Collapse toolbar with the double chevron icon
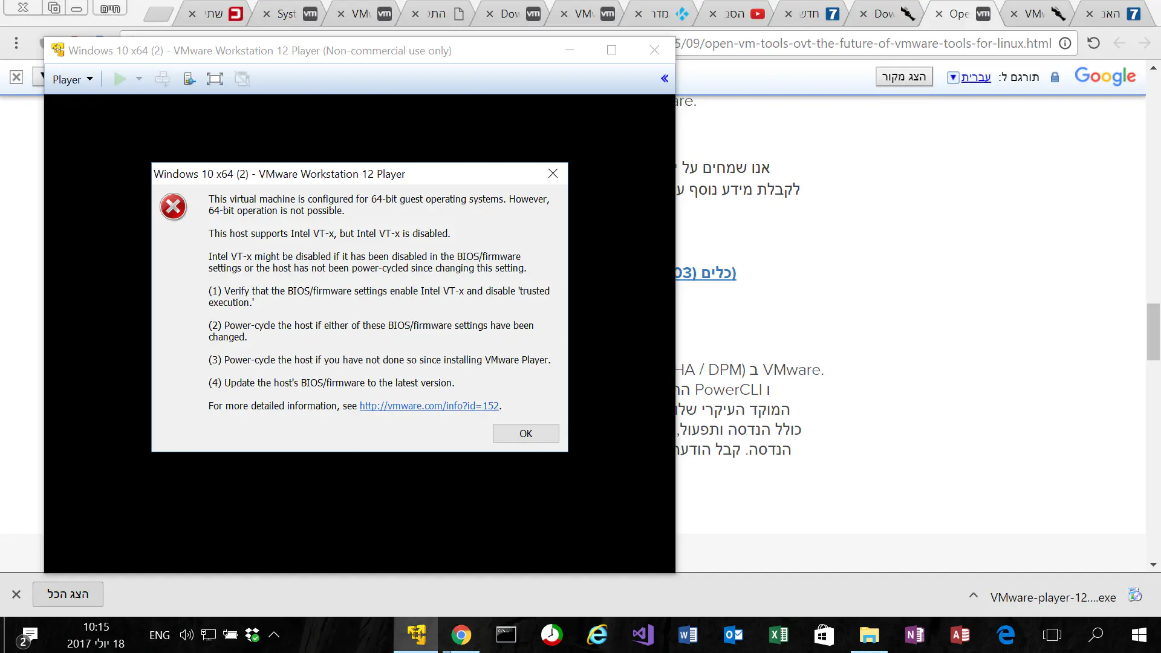The height and width of the screenshot is (653, 1161). 665,79
